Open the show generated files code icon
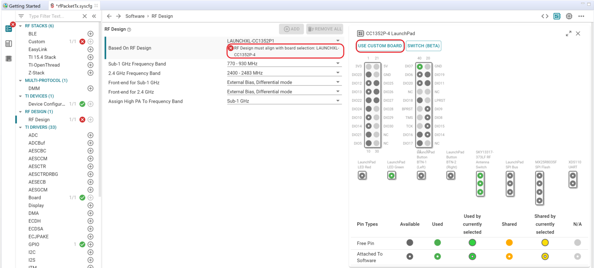This screenshot has height=268, width=594. pos(545,16)
